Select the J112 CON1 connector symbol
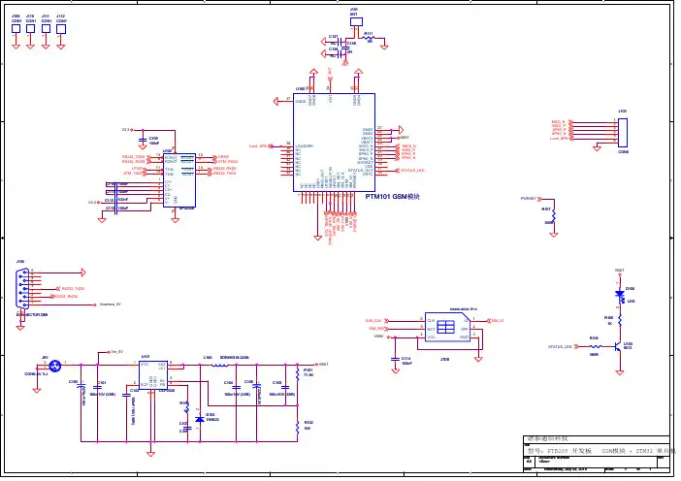Image resolution: width=681 pixels, height=481 pixels. click(x=61, y=29)
